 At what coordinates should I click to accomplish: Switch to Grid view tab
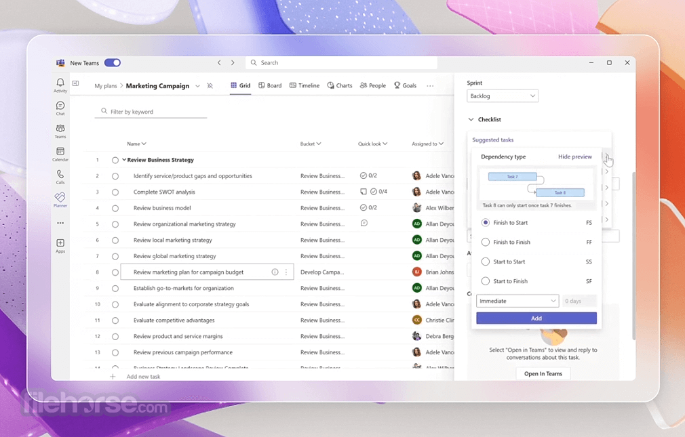241,85
